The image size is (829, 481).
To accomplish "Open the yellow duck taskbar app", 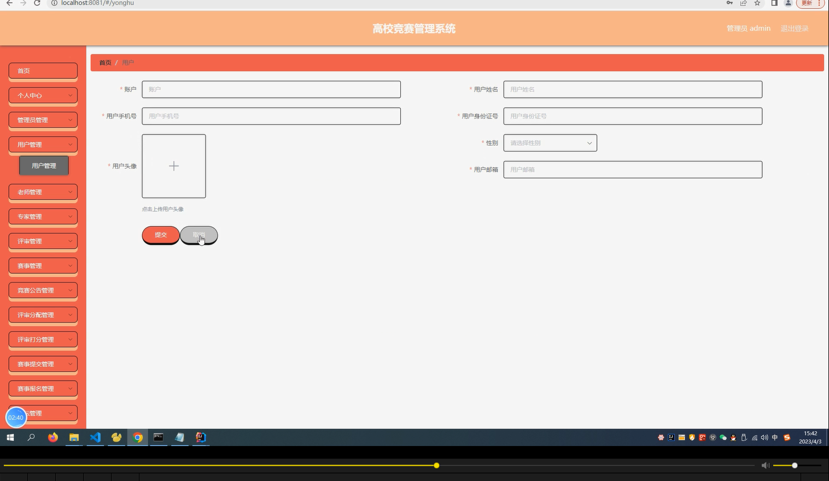I will click(x=116, y=437).
